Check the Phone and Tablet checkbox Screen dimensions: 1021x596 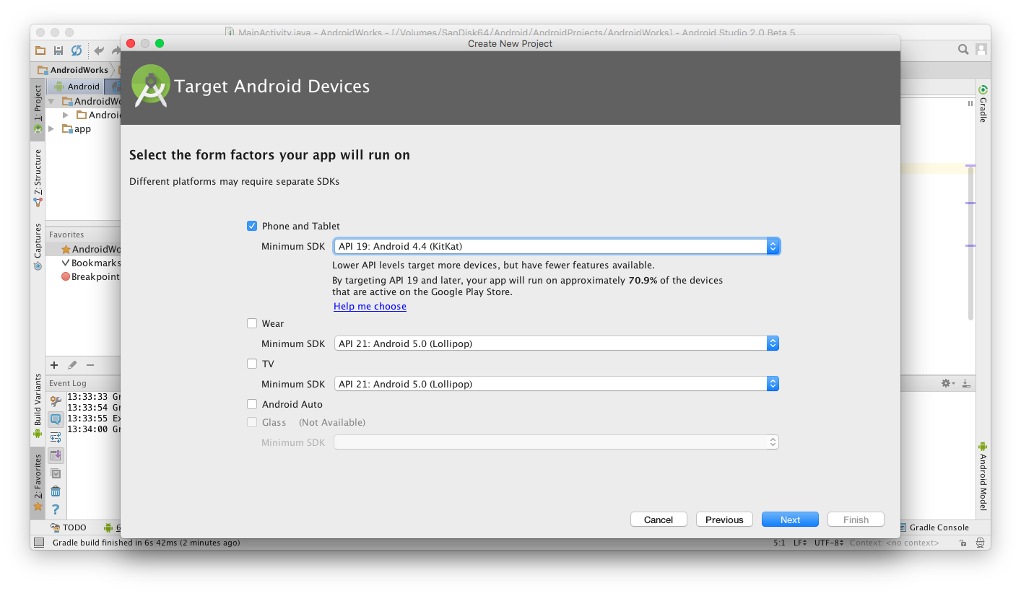pos(252,226)
